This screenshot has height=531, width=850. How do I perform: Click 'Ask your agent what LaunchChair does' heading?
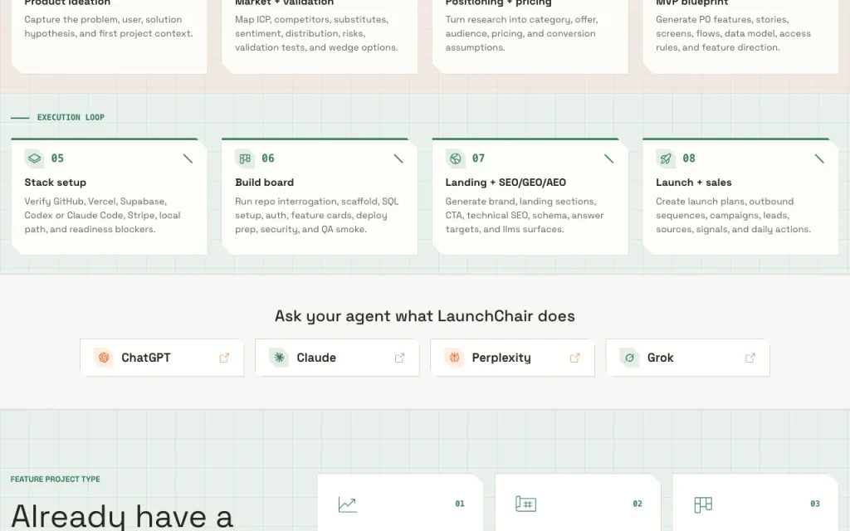pos(424,316)
